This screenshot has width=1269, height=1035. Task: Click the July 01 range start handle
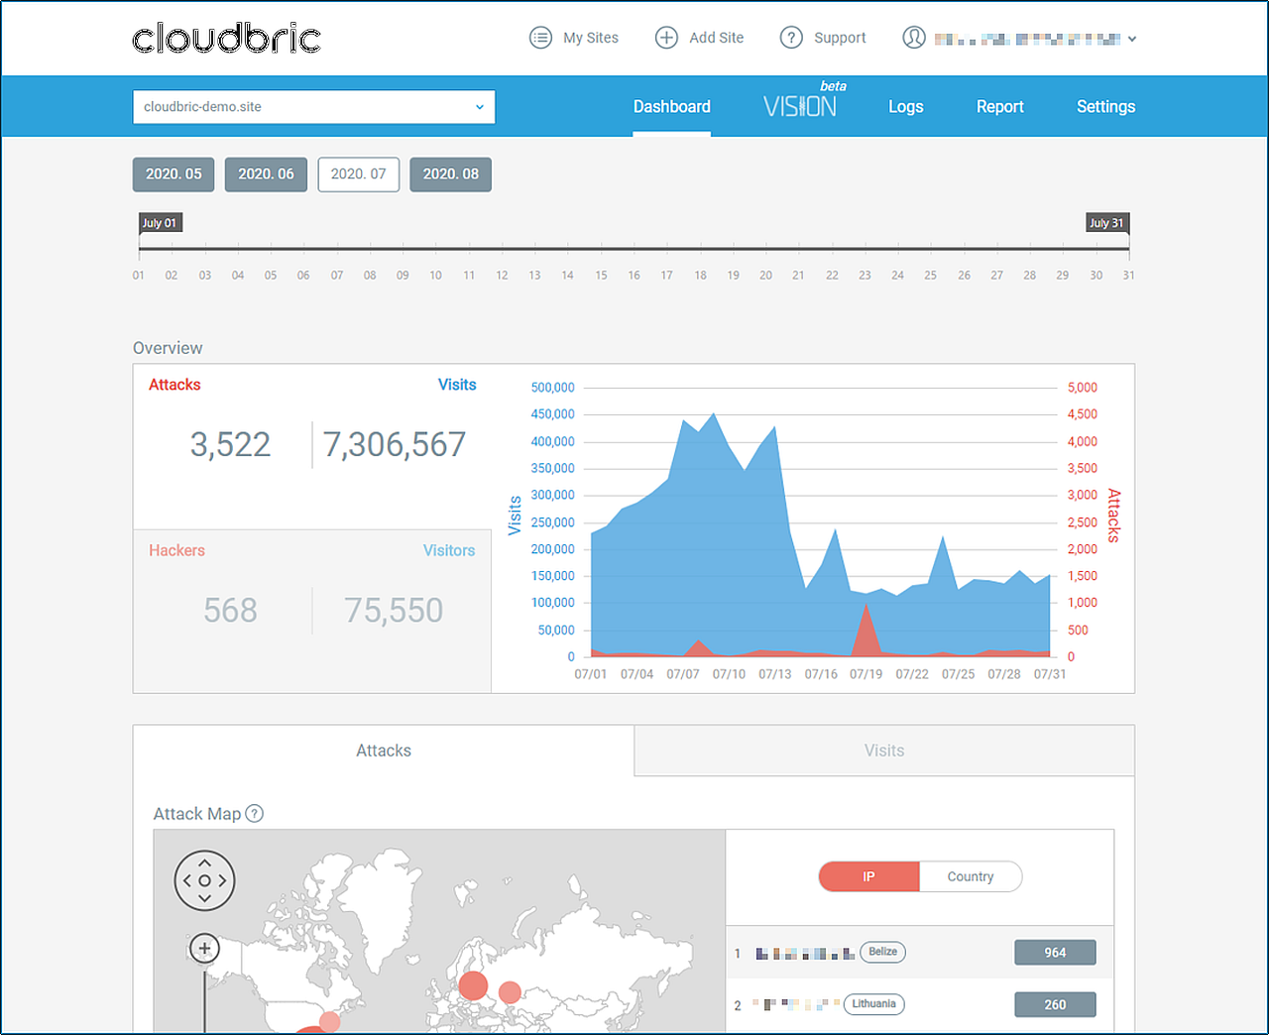coord(160,223)
